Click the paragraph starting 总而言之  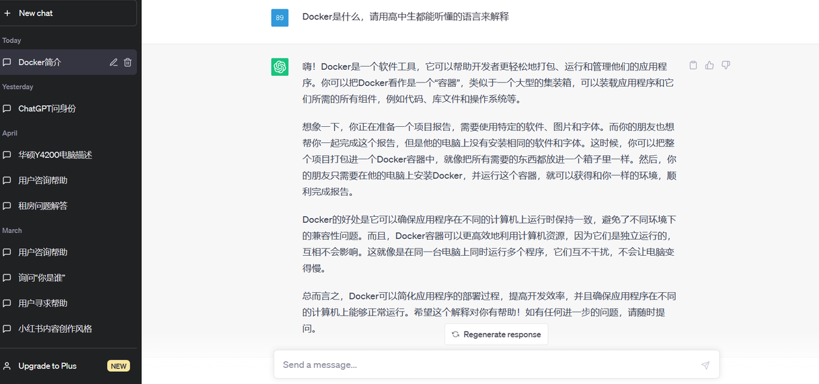click(490, 312)
